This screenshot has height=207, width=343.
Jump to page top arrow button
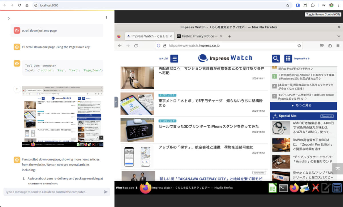coord(338,169)
